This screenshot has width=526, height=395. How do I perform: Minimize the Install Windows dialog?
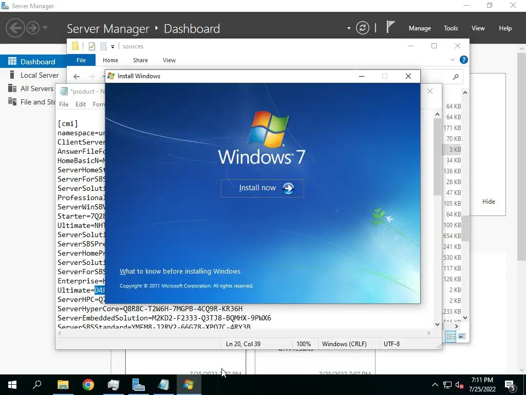(362, 76)
